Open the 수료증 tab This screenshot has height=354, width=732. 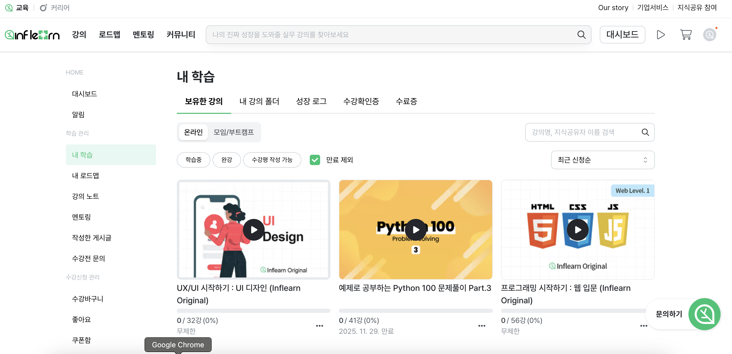coord(406,101)
